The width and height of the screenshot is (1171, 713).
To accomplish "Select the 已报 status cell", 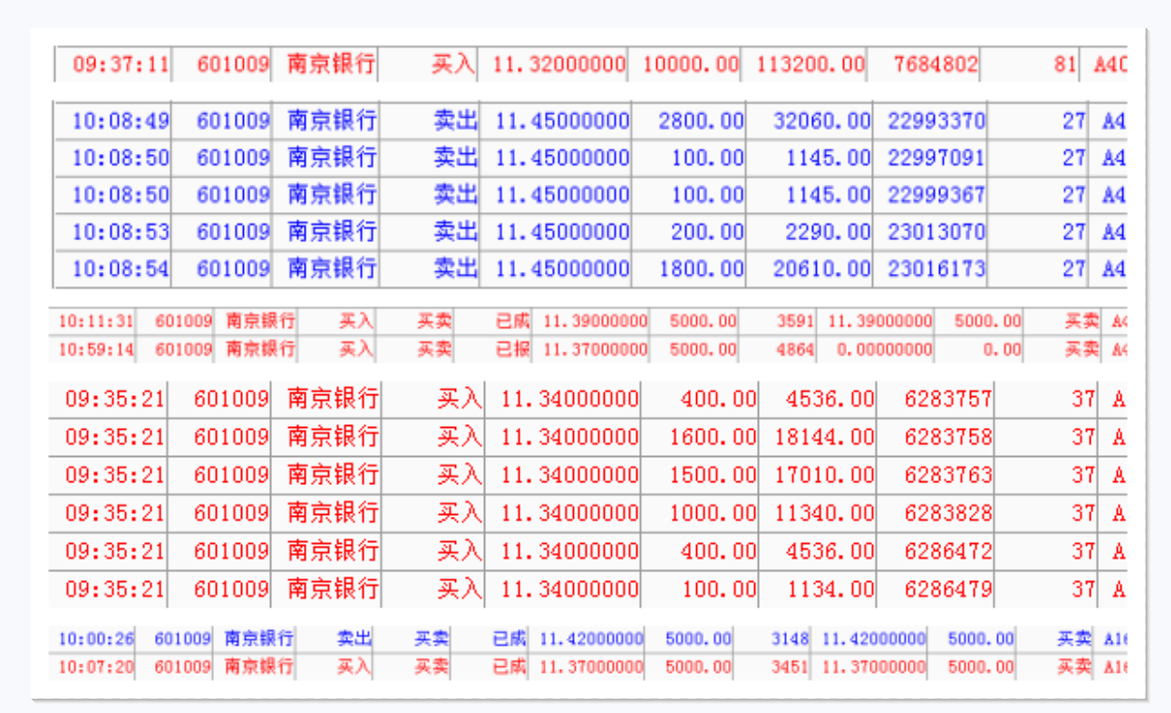I will coord(512,349).
